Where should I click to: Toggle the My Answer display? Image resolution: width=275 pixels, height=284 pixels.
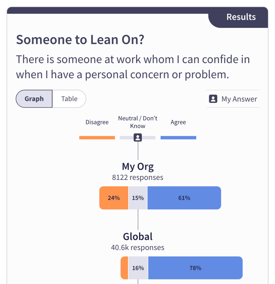(233, 99)
